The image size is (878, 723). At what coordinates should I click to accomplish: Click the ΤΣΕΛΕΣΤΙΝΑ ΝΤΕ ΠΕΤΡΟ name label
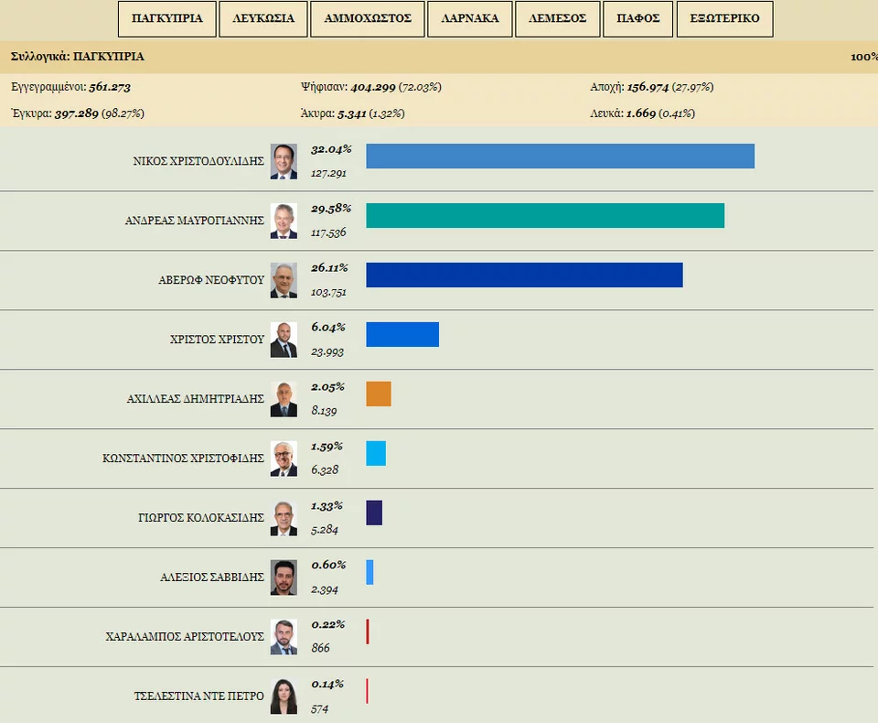coord(198,696)
